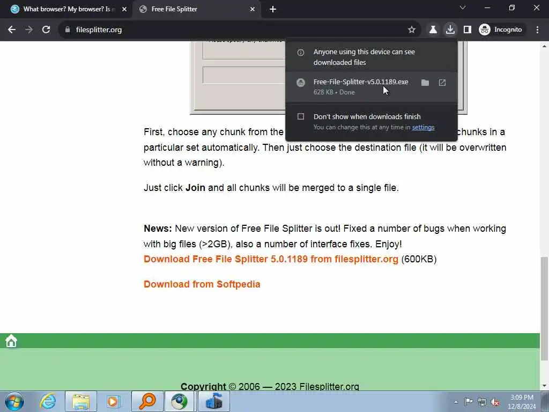
Task: Click the page vertical scrollbar thumb
Action: point(544,308)
